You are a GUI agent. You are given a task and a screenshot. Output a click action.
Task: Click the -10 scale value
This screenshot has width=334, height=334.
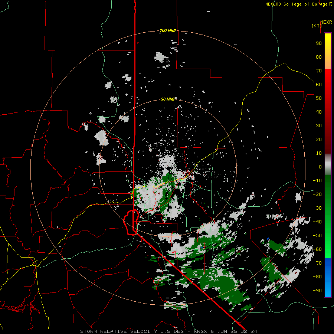pos(317,181)
